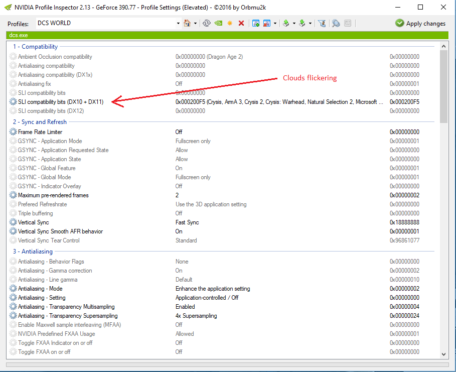Open the Vertical Sync value 'Fast Sync'
This screenshot has width=456, height=372.
[187, 222]
